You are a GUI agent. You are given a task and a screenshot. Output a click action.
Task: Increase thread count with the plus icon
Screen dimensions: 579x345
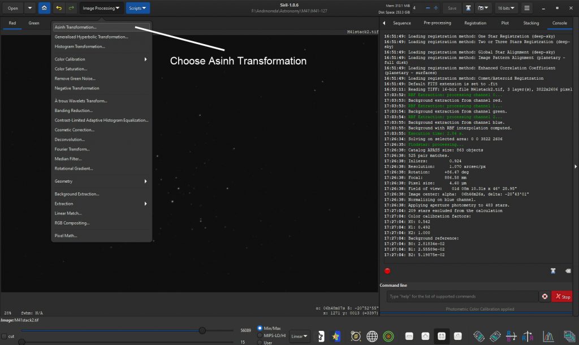pos(436,8)
